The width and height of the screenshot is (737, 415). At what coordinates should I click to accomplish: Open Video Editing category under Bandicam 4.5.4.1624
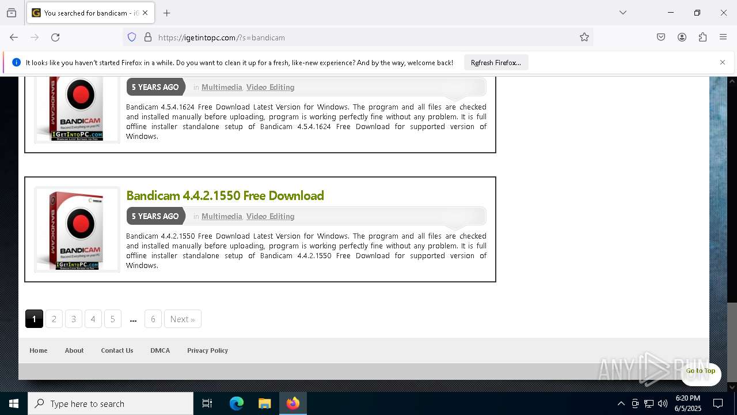(x=271, y=87)
